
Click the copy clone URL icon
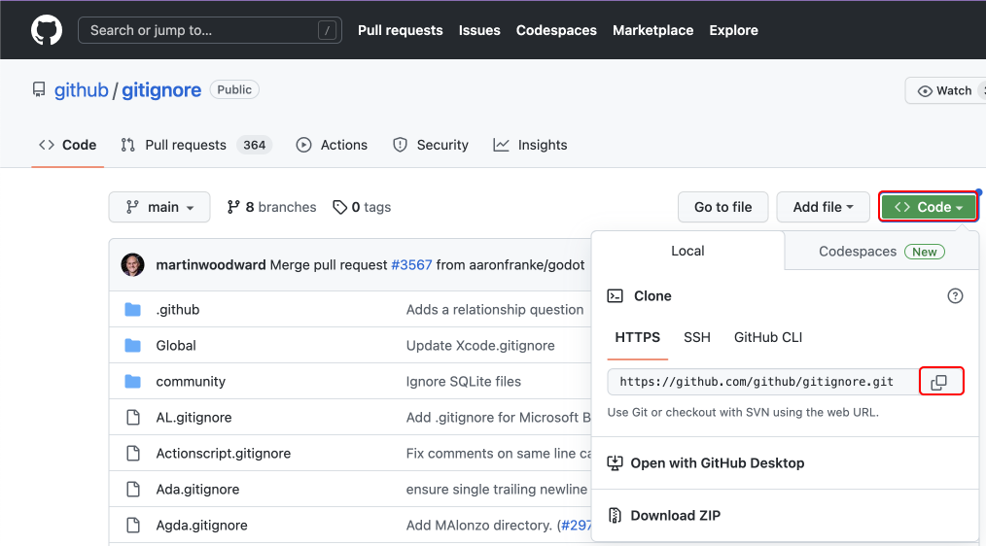(x=938, y=382)
